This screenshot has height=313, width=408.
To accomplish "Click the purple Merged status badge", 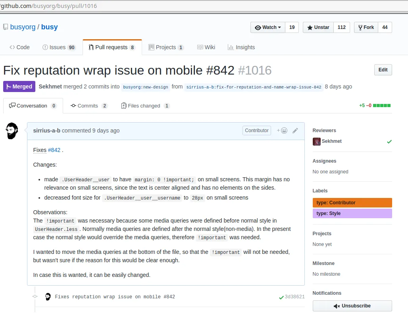I will [x=19, y=86].
